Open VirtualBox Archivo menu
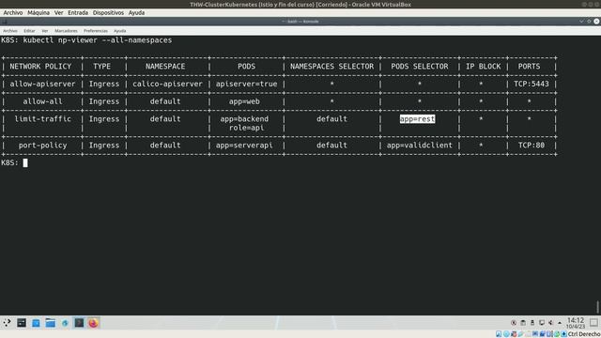Image resolution: width=601 pixels, height=338 pixels. click(x=13, y=12)
